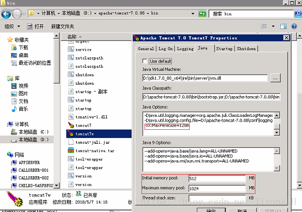Select CALLORDER-001 network computer
Screen dimensions: 302x212
click(x=30, y=170)
